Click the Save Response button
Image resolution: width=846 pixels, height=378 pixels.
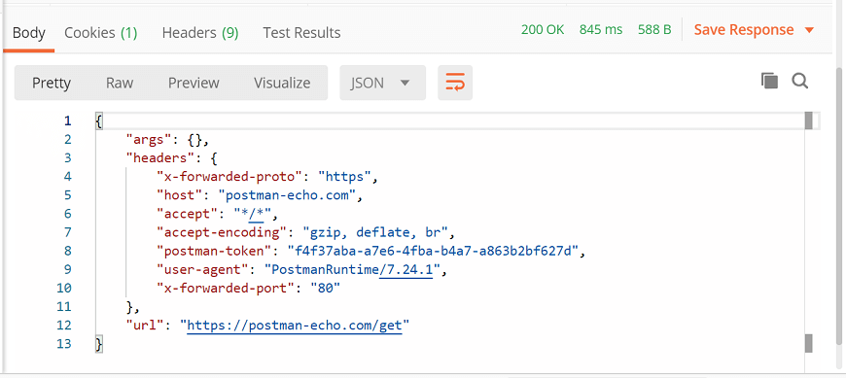[x=744, y=30]
